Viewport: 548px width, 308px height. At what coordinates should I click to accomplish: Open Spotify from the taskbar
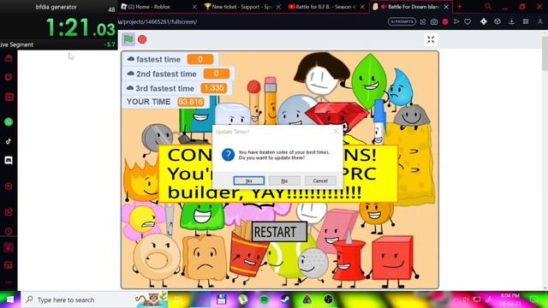(x=265, y=299)
